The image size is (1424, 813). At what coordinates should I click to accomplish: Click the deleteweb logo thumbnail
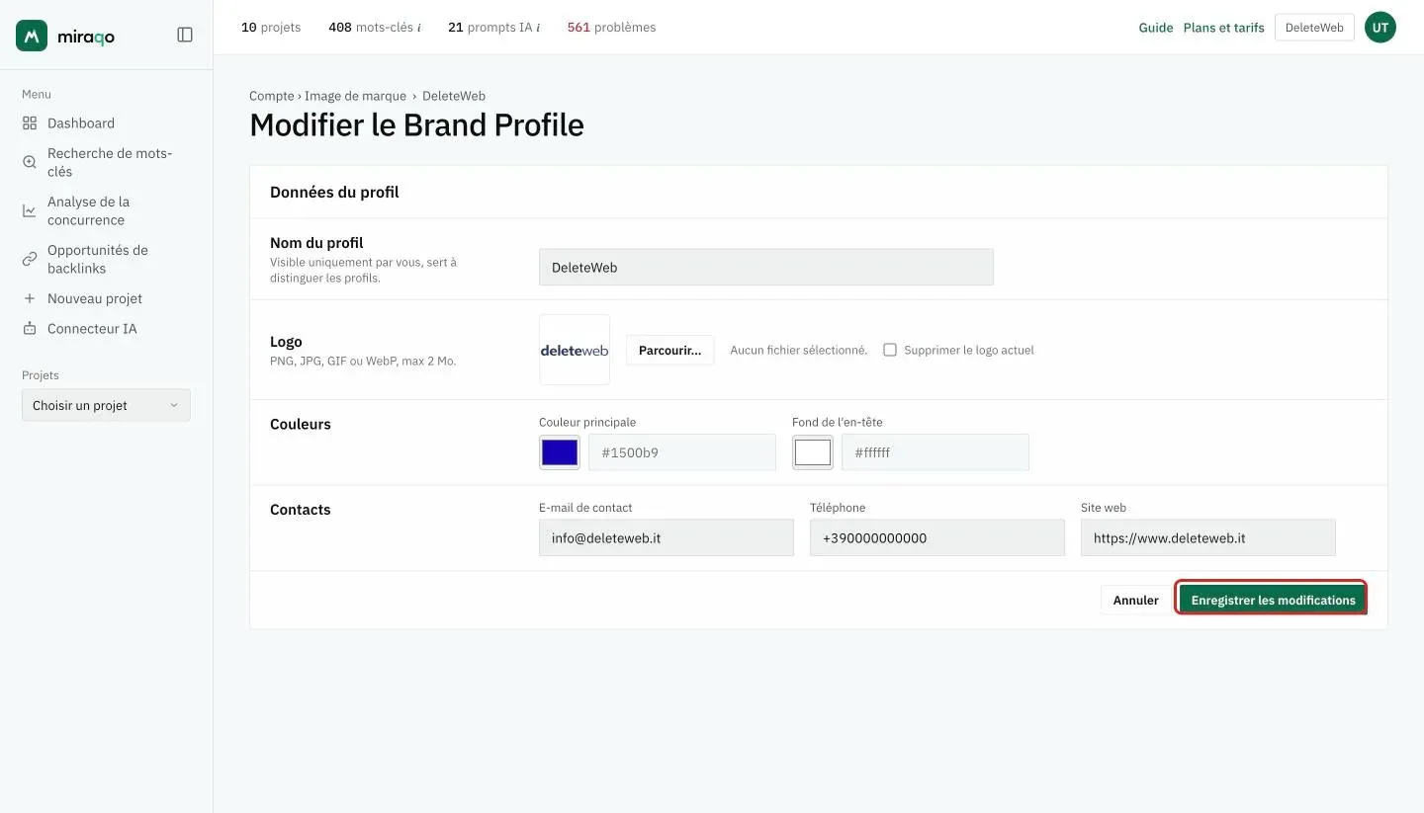pos(575,350)
